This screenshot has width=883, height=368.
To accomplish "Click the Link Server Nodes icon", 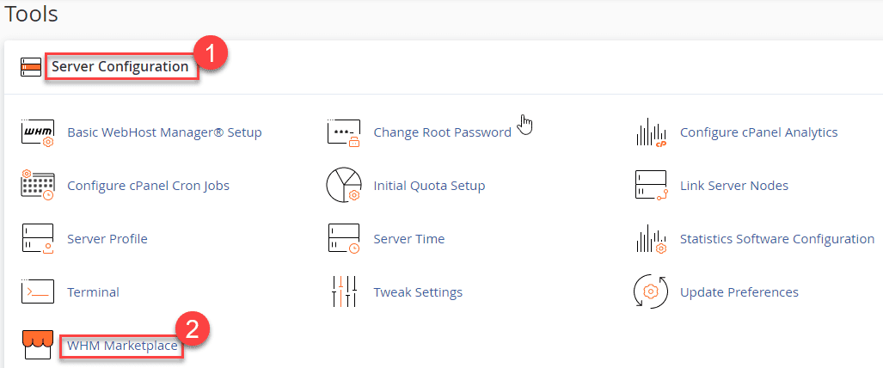I will (x=651, y=185).
